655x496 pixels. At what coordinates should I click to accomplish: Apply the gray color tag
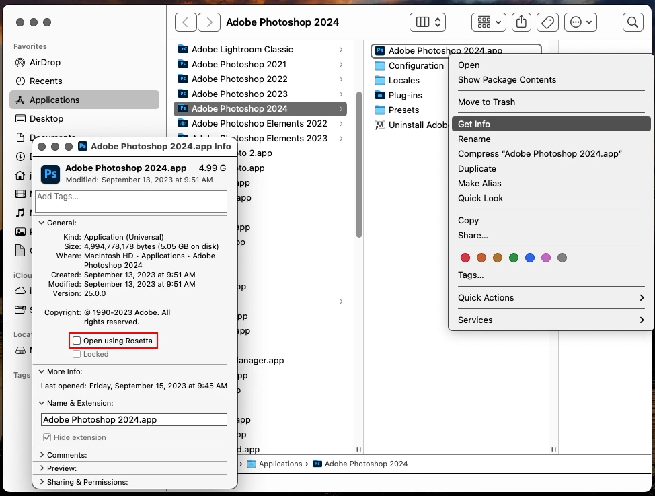click(x=562, y=258)
